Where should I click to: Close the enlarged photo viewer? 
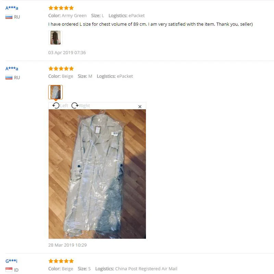coord(140,107)
